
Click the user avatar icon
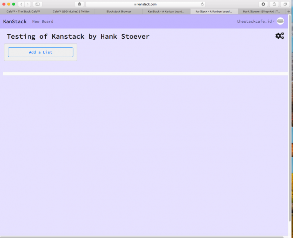click(x=280, y=21)
